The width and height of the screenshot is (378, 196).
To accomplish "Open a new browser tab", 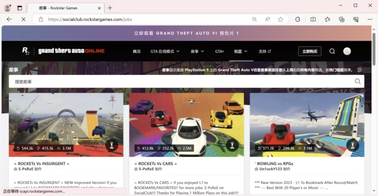I will (x=110, y=8).
